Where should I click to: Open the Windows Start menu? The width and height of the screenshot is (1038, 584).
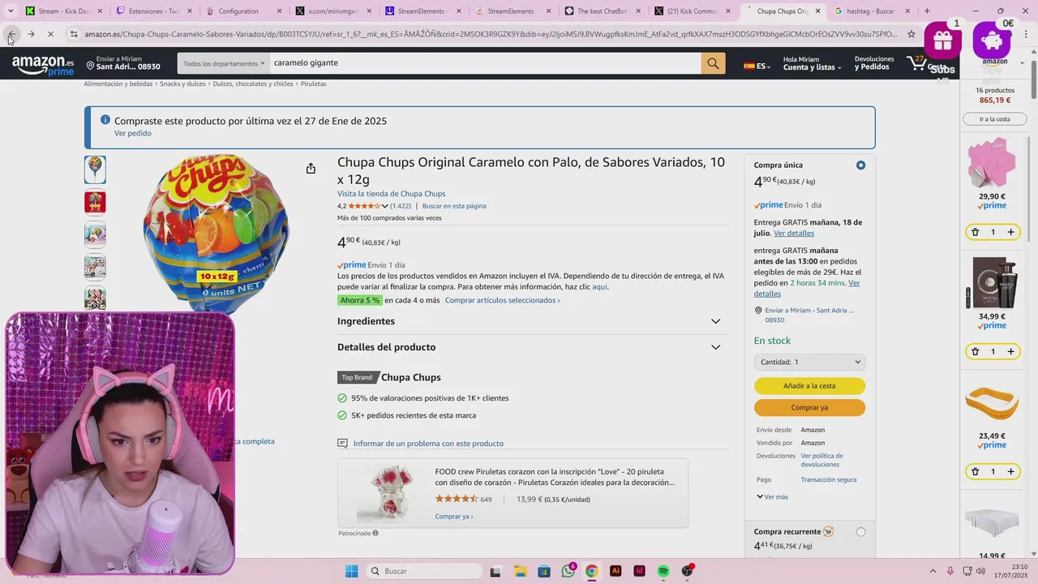pyautogui.click(x=351, y=571)
